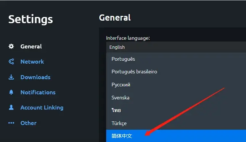Open Account Linking settings

coord(42,107)
